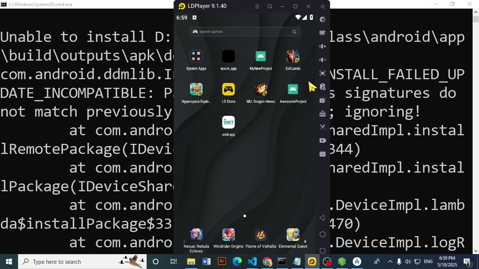Show hidden tray icons chevron
Viewport: 479px width, 269px height.
[390, 262]
